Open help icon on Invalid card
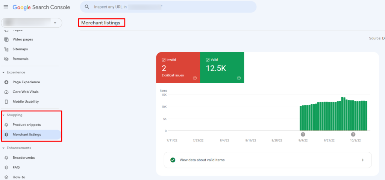 [x=195, y=78]
